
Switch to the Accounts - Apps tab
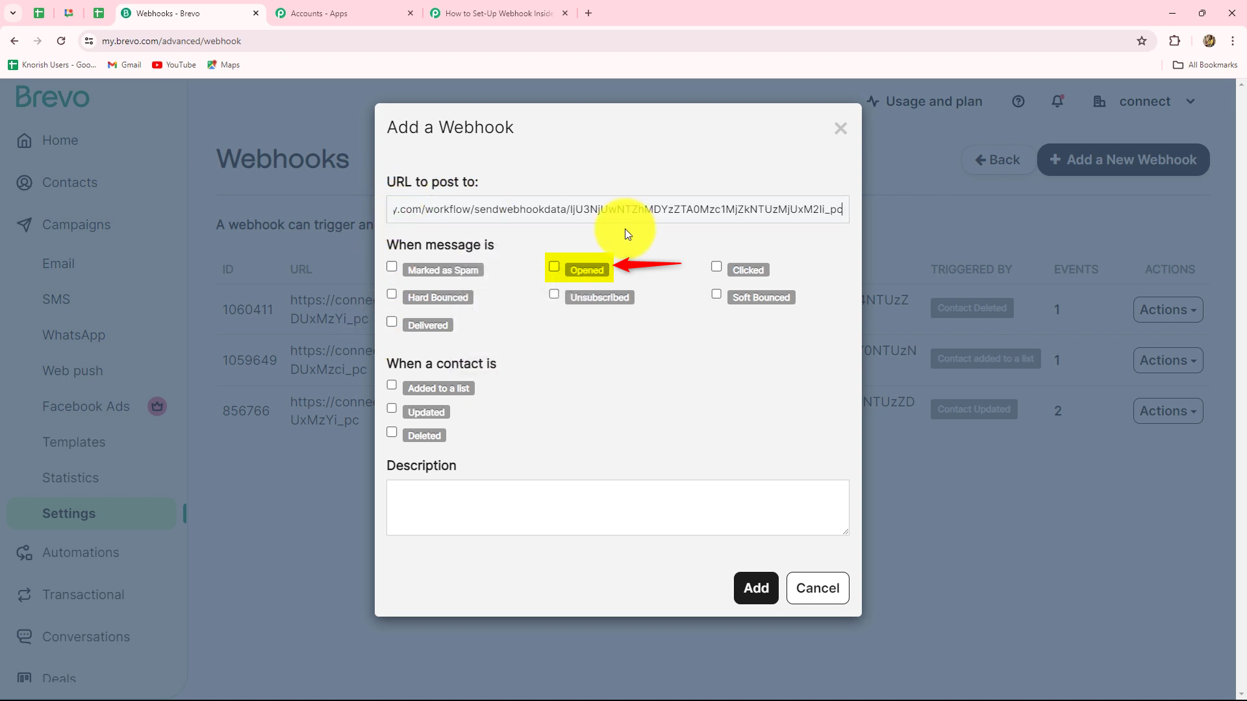pos(344,13)
